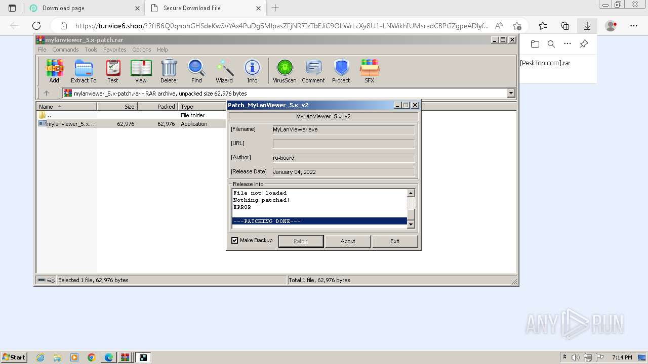This screenshot has width=648, height=364.
Task: Refresh the browser page
Action: click(36, 26)
